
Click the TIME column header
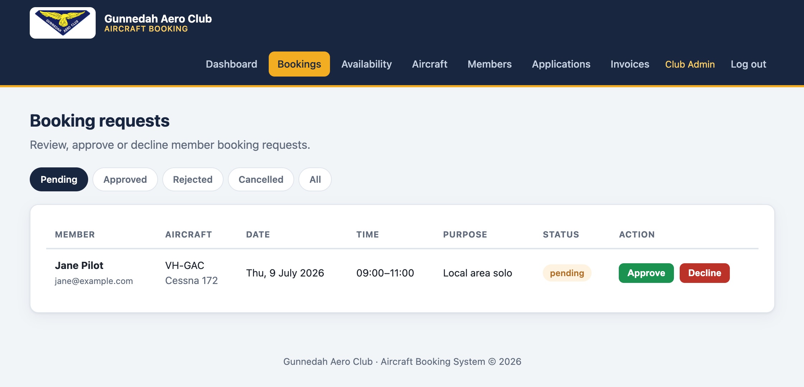[x=368, y=235]
